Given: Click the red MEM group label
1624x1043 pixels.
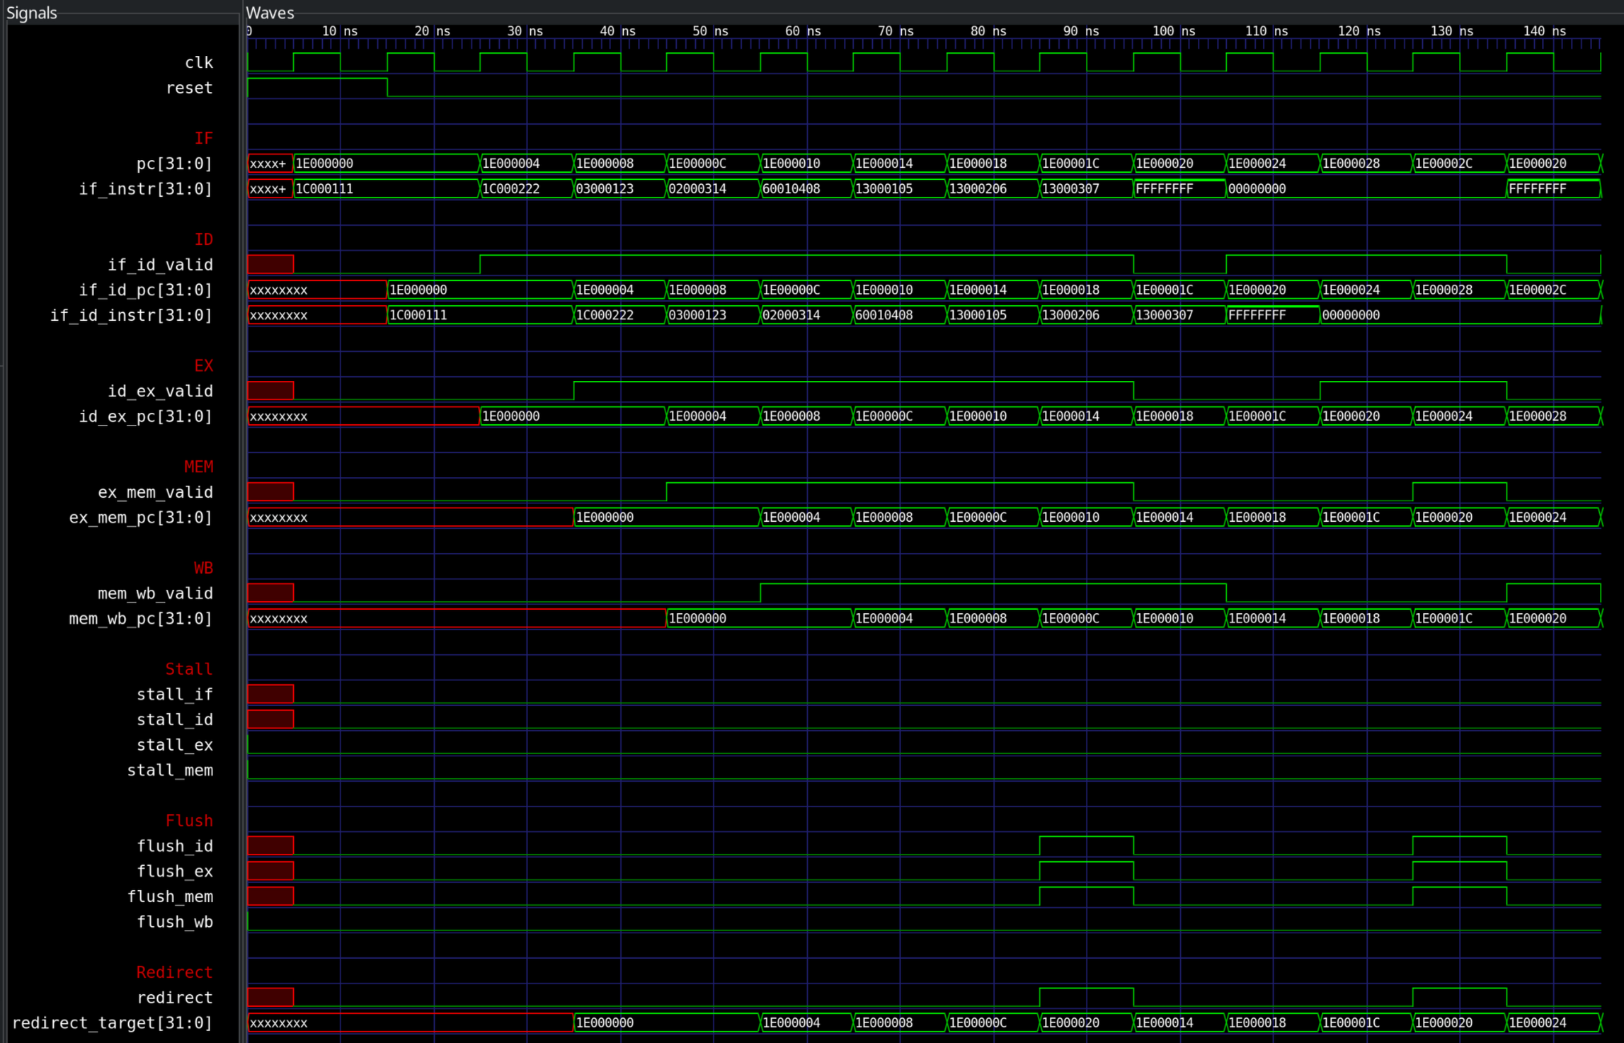Looking at the screenshot, I should coord(198,467).
